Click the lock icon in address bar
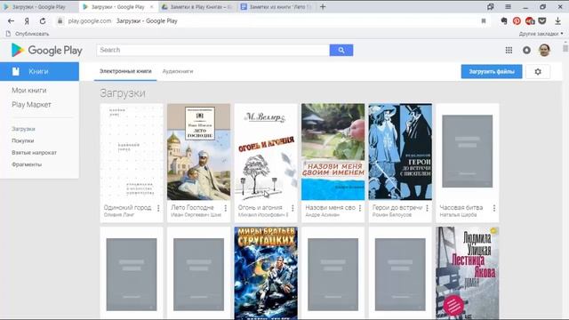Screen dimensions: 569x320 tap(60, 21)
